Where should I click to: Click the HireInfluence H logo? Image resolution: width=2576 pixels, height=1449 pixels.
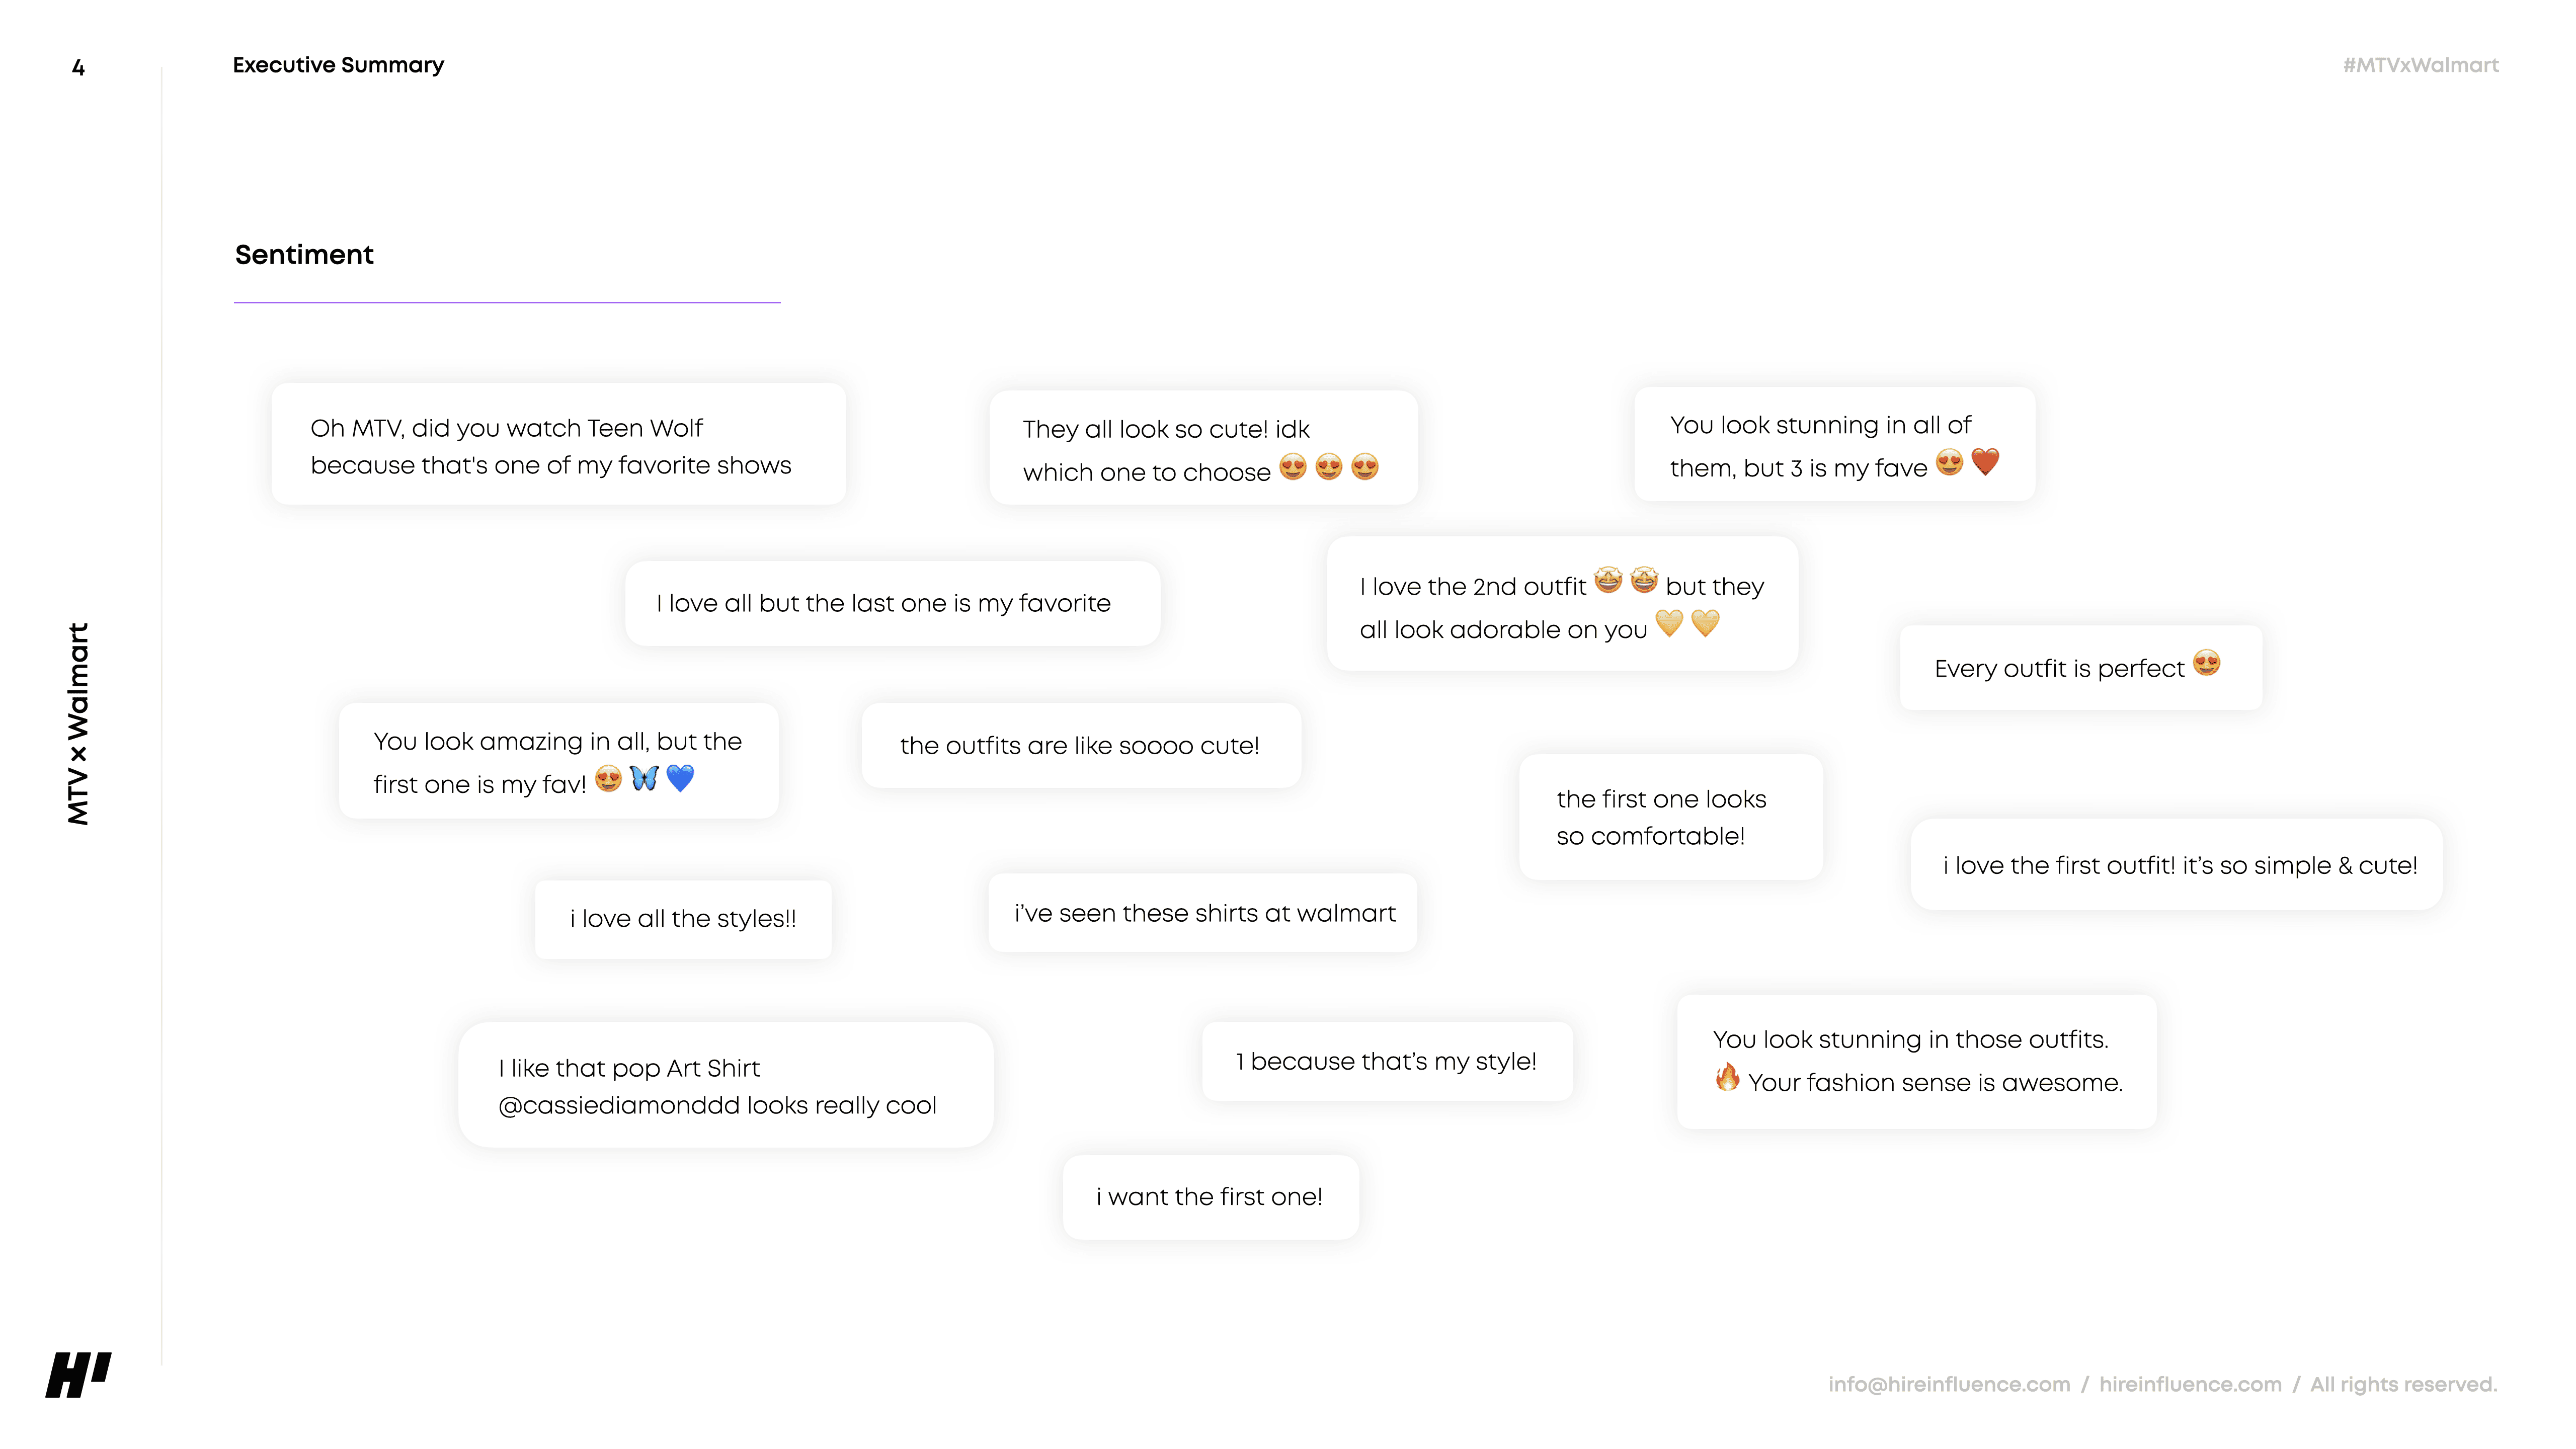(78, 1375)
